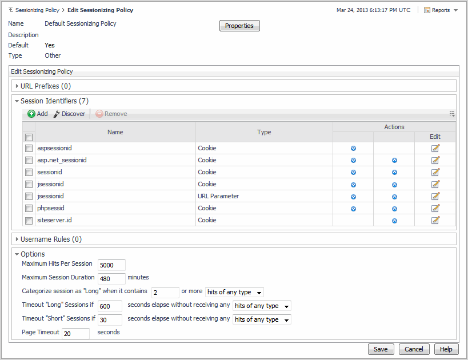Move sessionid row down
468x360 pixels.
[353, 172]
